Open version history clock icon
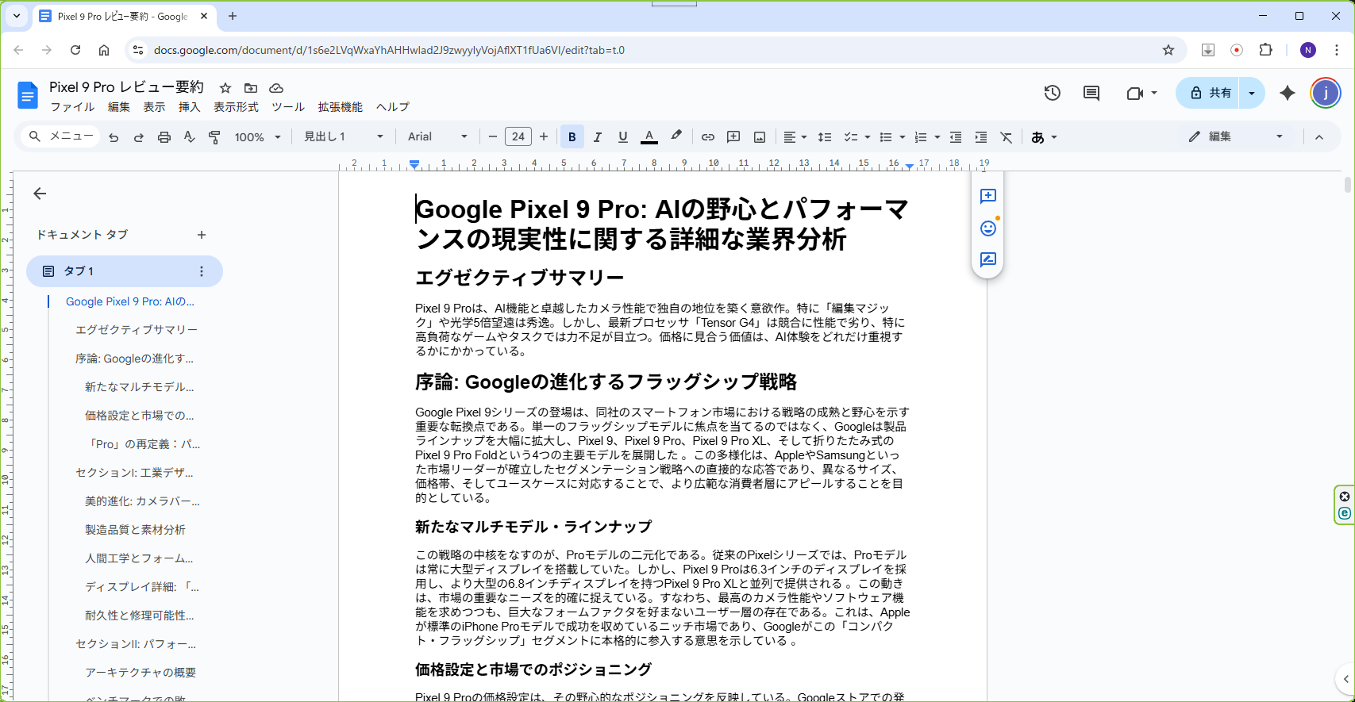Screen dimensions: 1355x702 point(1052,93)
